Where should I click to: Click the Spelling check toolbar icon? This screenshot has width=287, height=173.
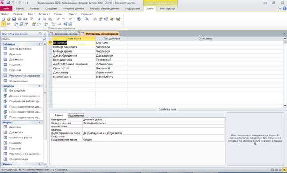click(x=32, y=19)
